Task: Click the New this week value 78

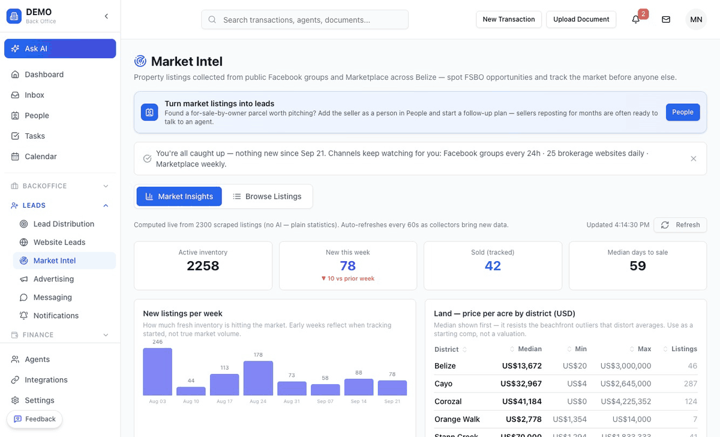Action: click(348, 266)
